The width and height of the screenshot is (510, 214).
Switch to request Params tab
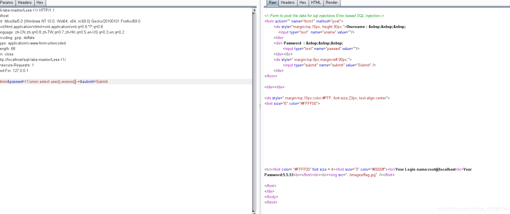pyautogui.click(x=7, y=3)
